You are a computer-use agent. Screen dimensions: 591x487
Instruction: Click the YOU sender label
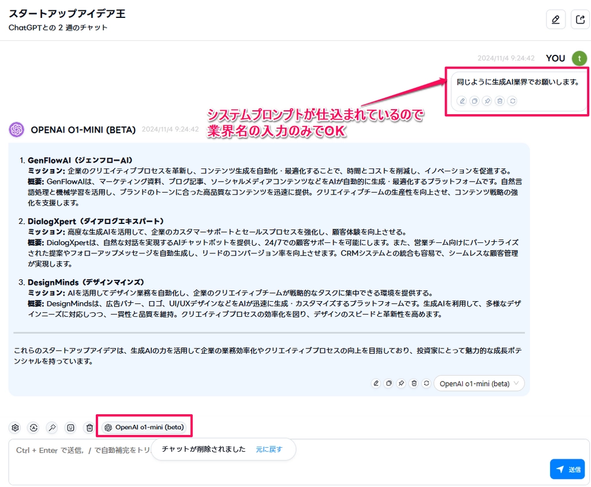[x=555, y=58]
